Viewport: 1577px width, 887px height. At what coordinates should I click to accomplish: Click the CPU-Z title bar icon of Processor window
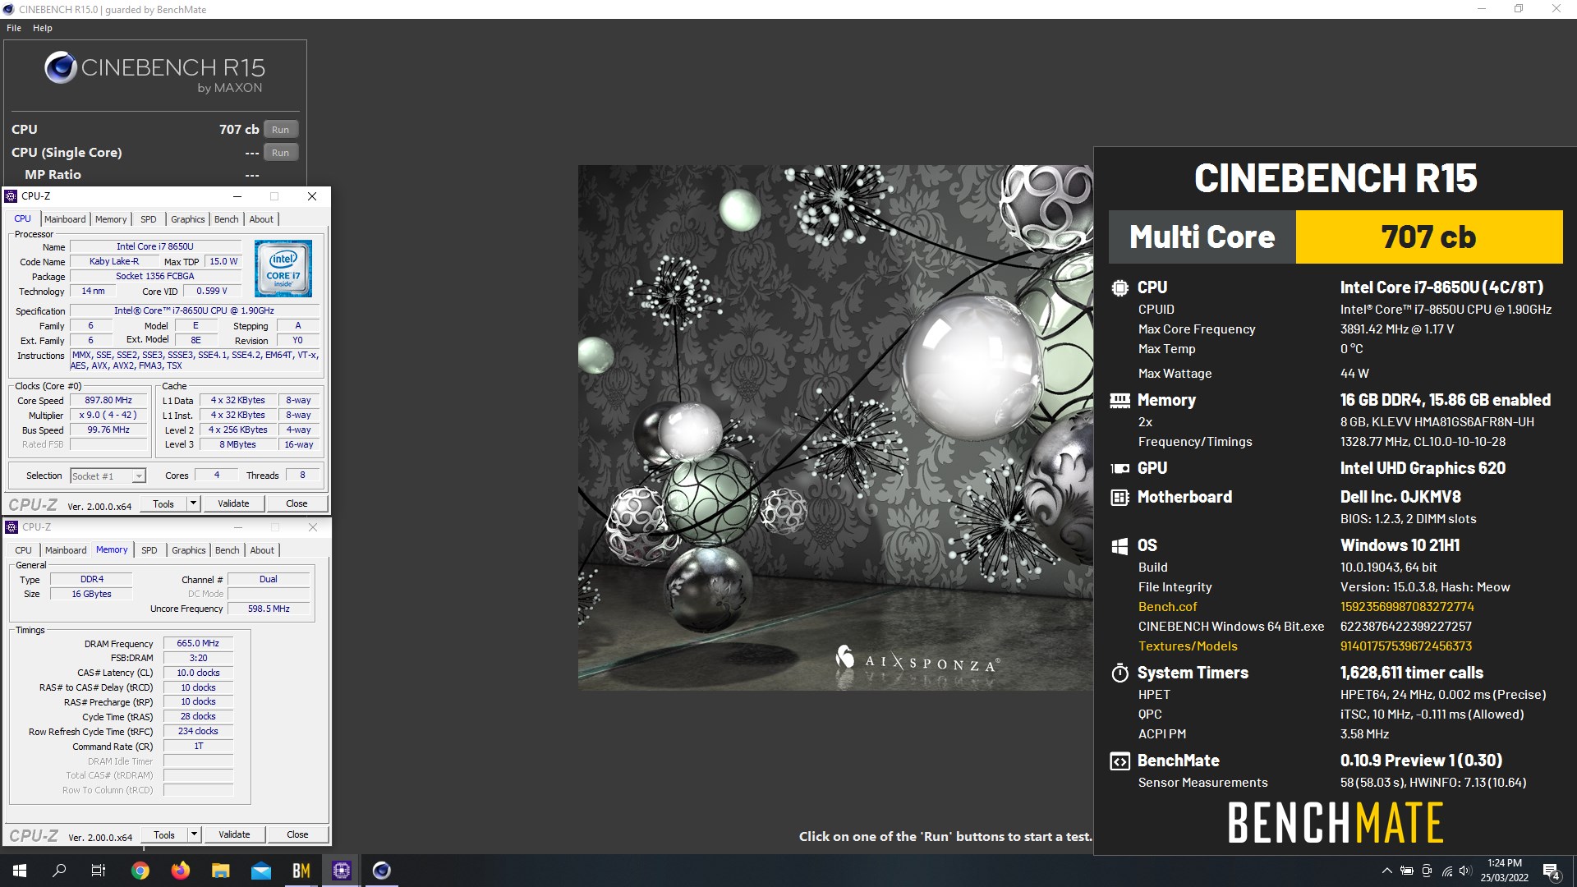click(x=11, y=196)
